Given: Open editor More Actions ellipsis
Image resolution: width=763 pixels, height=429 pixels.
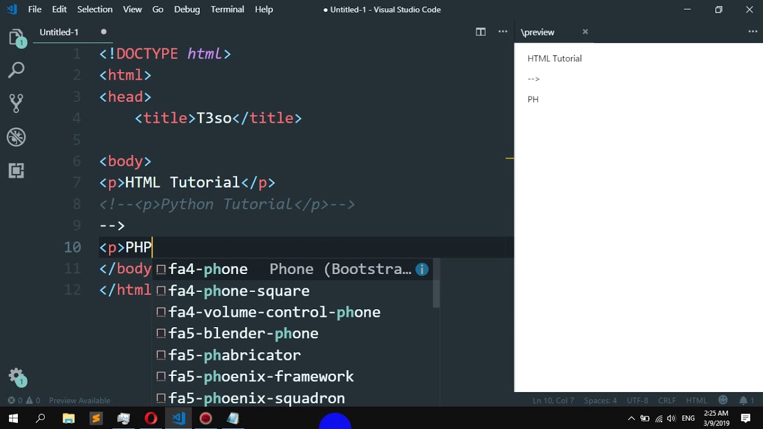Looking at the screenshot, I should (x=503, y=32).
